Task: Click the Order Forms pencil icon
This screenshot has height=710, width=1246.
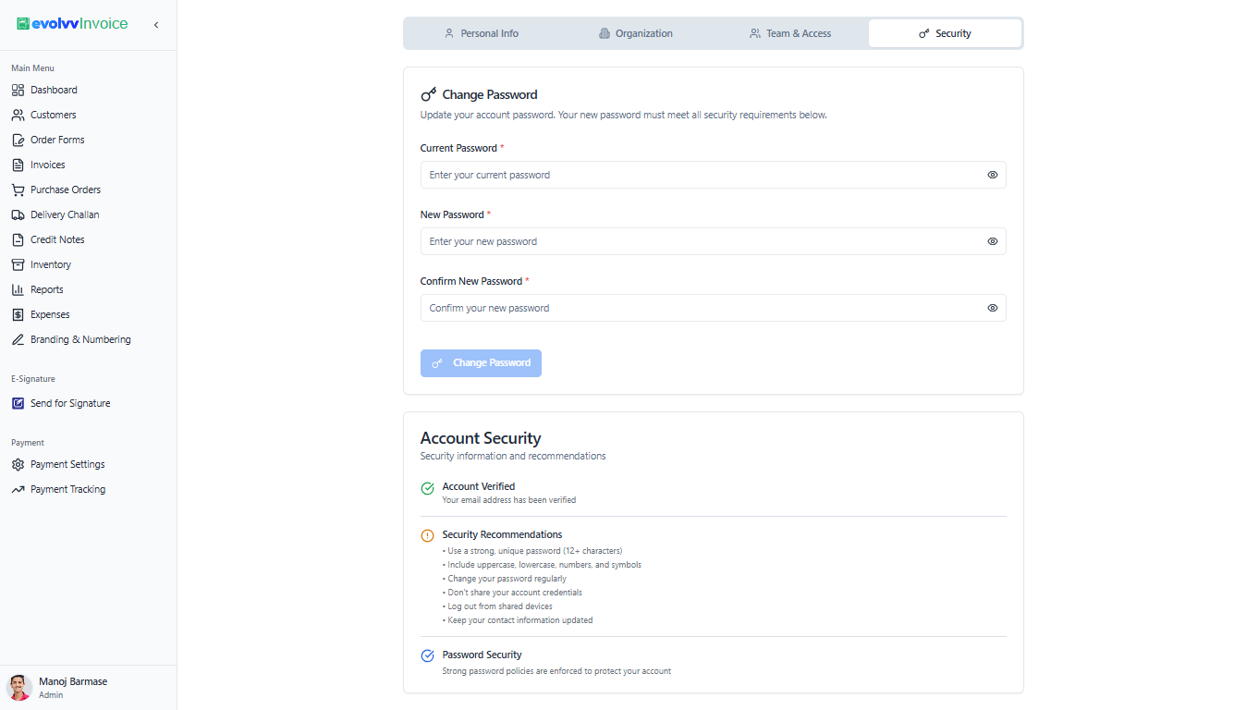Action: tap(18, 140)
